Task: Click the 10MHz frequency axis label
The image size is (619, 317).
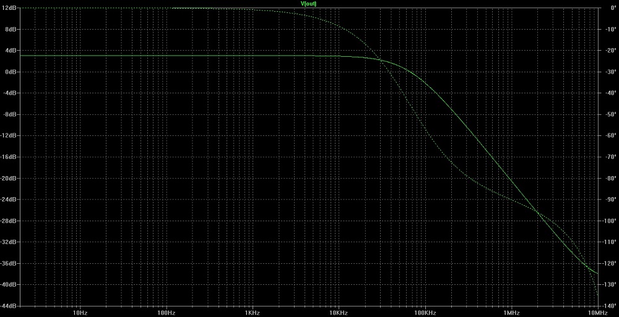Action: (598, 313)
